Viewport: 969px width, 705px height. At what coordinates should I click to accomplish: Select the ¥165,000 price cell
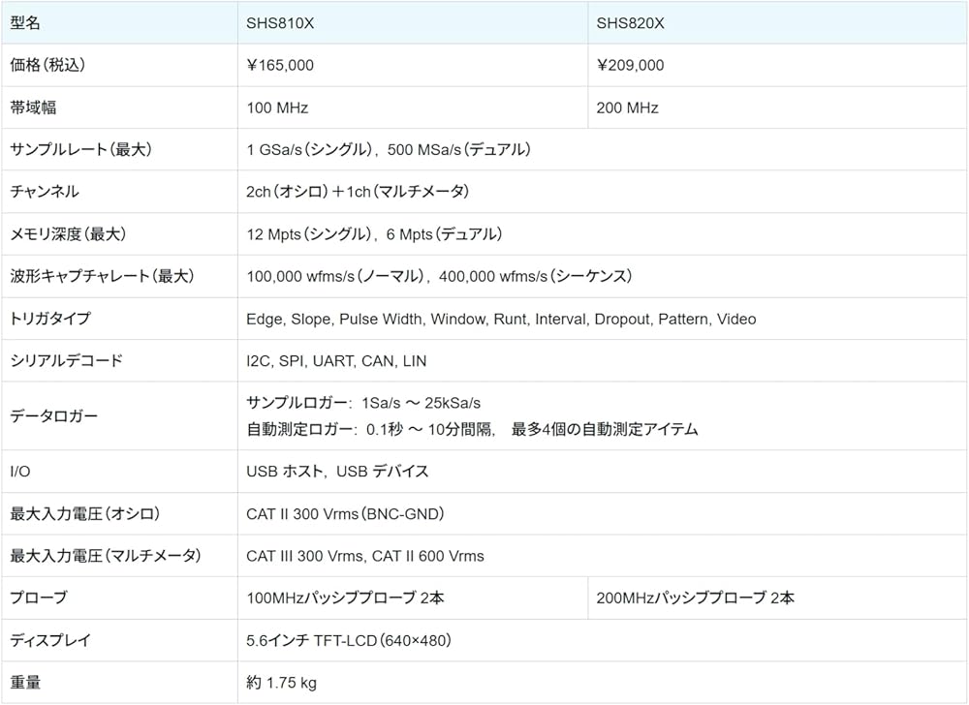pos(280,66)
